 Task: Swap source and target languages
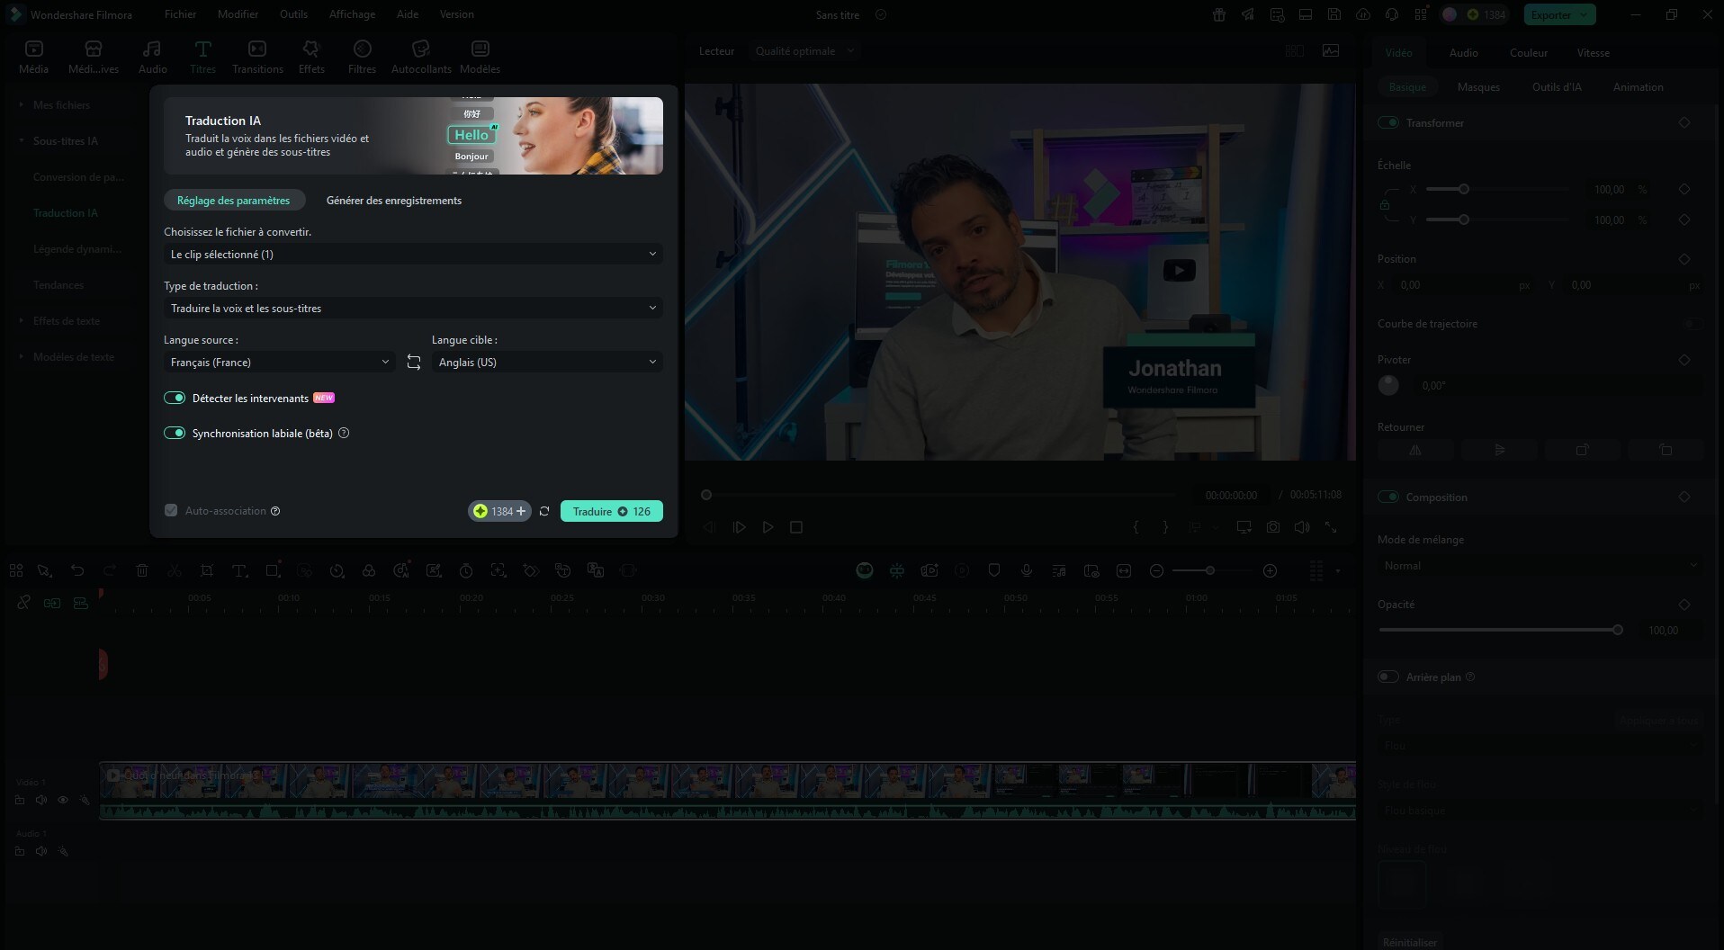coord(414,362)
